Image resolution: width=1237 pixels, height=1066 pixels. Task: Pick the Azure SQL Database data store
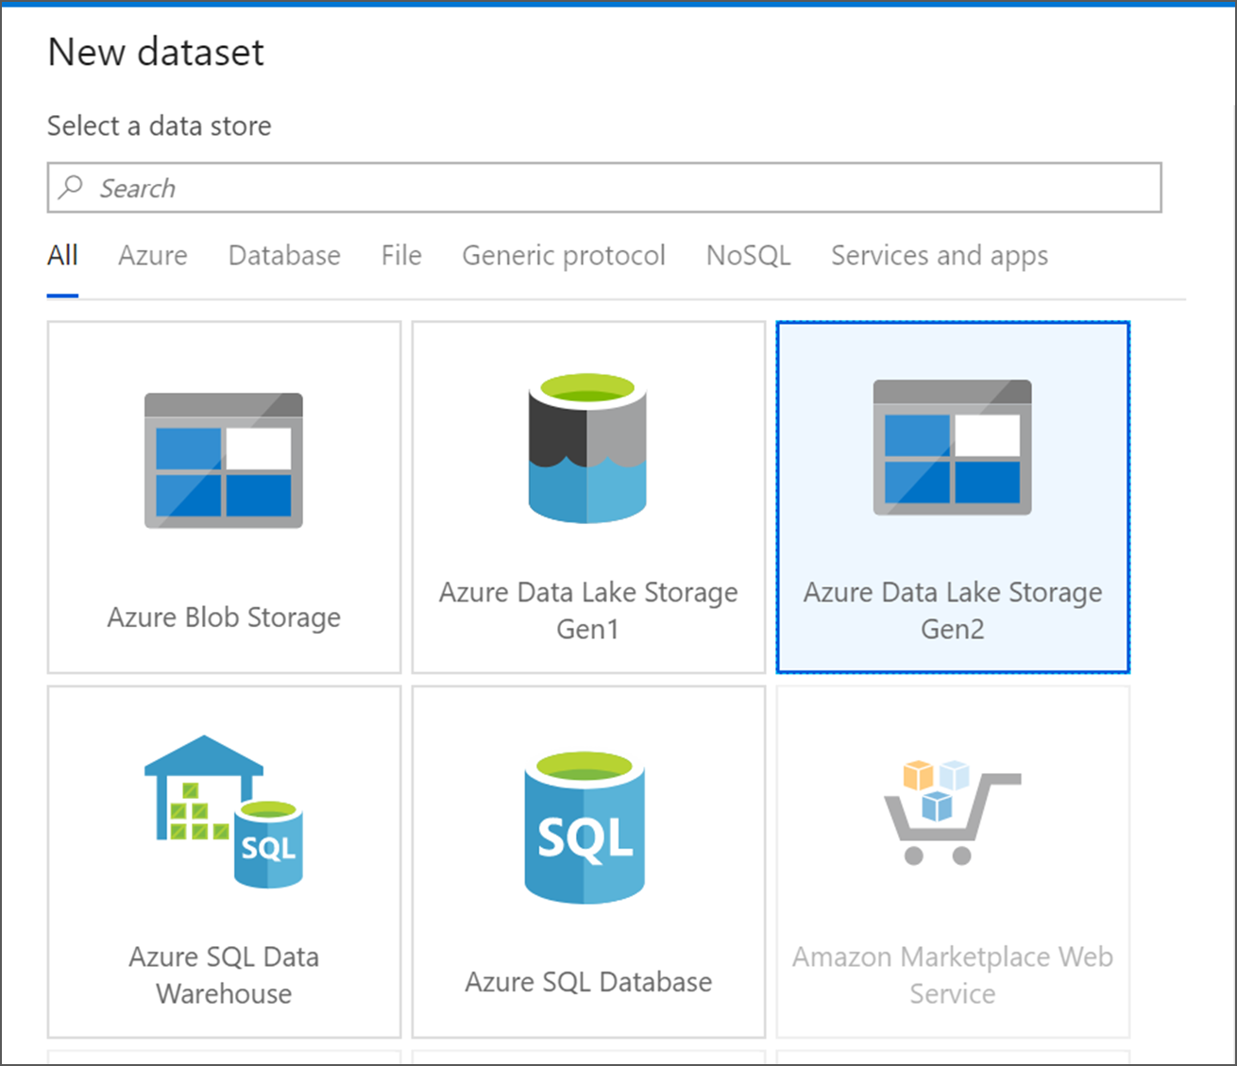coord(587,859)
